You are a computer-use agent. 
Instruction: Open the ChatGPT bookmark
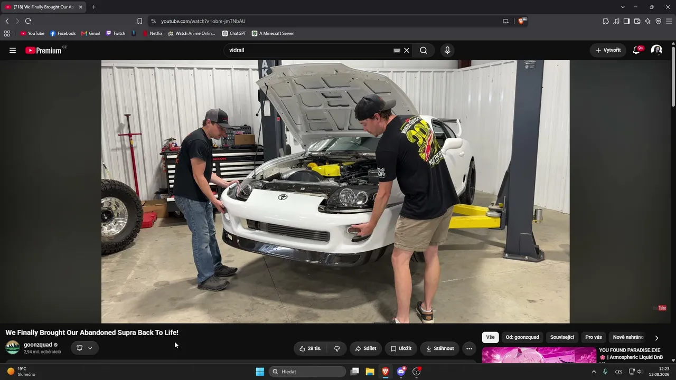pos(234,33)
